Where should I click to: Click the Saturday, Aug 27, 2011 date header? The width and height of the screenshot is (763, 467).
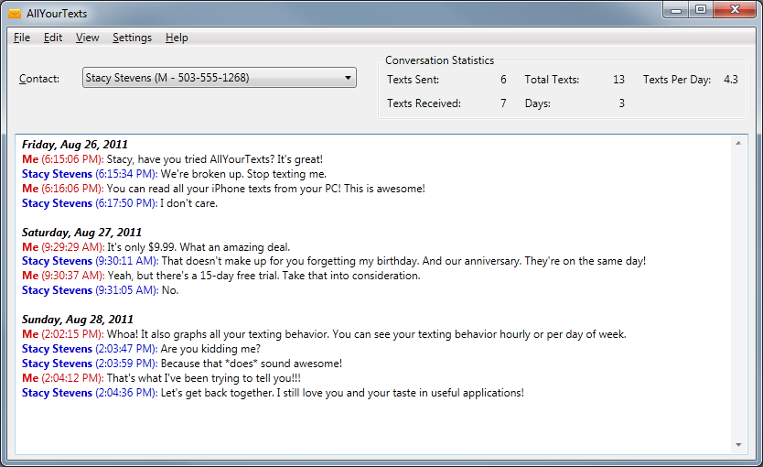81,233
